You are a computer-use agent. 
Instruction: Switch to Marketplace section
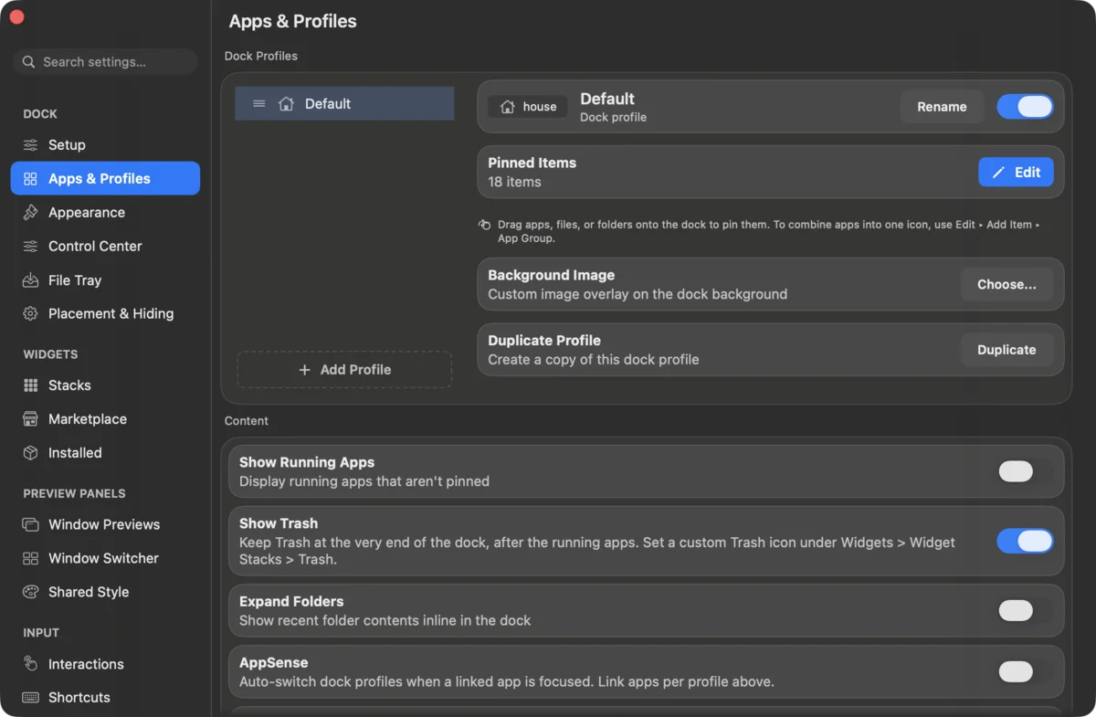click(x=105, y=419)
